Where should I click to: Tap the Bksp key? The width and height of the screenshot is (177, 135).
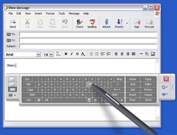point(119,79)
